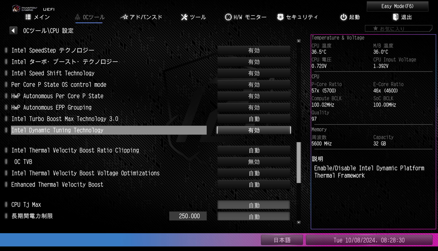
Task: Click the 日本語 language button
Action: click(282, 240)
